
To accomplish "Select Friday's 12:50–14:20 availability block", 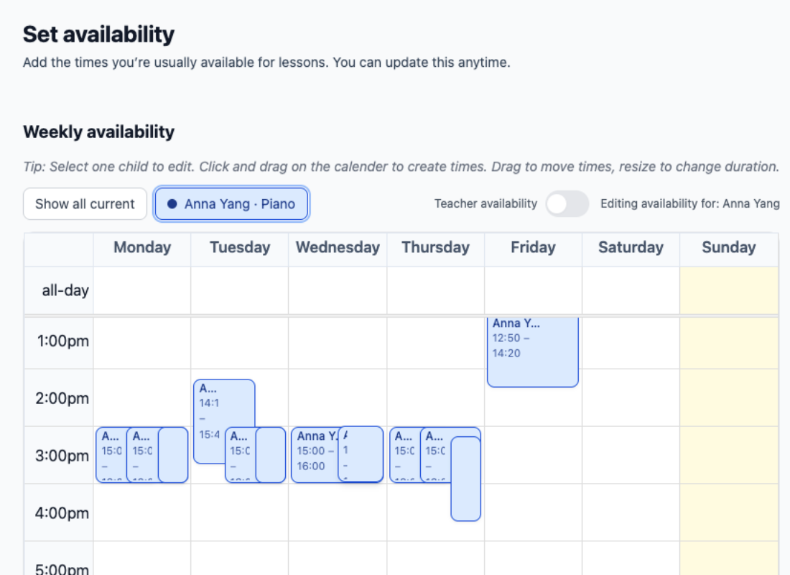I will coord(532,351).
